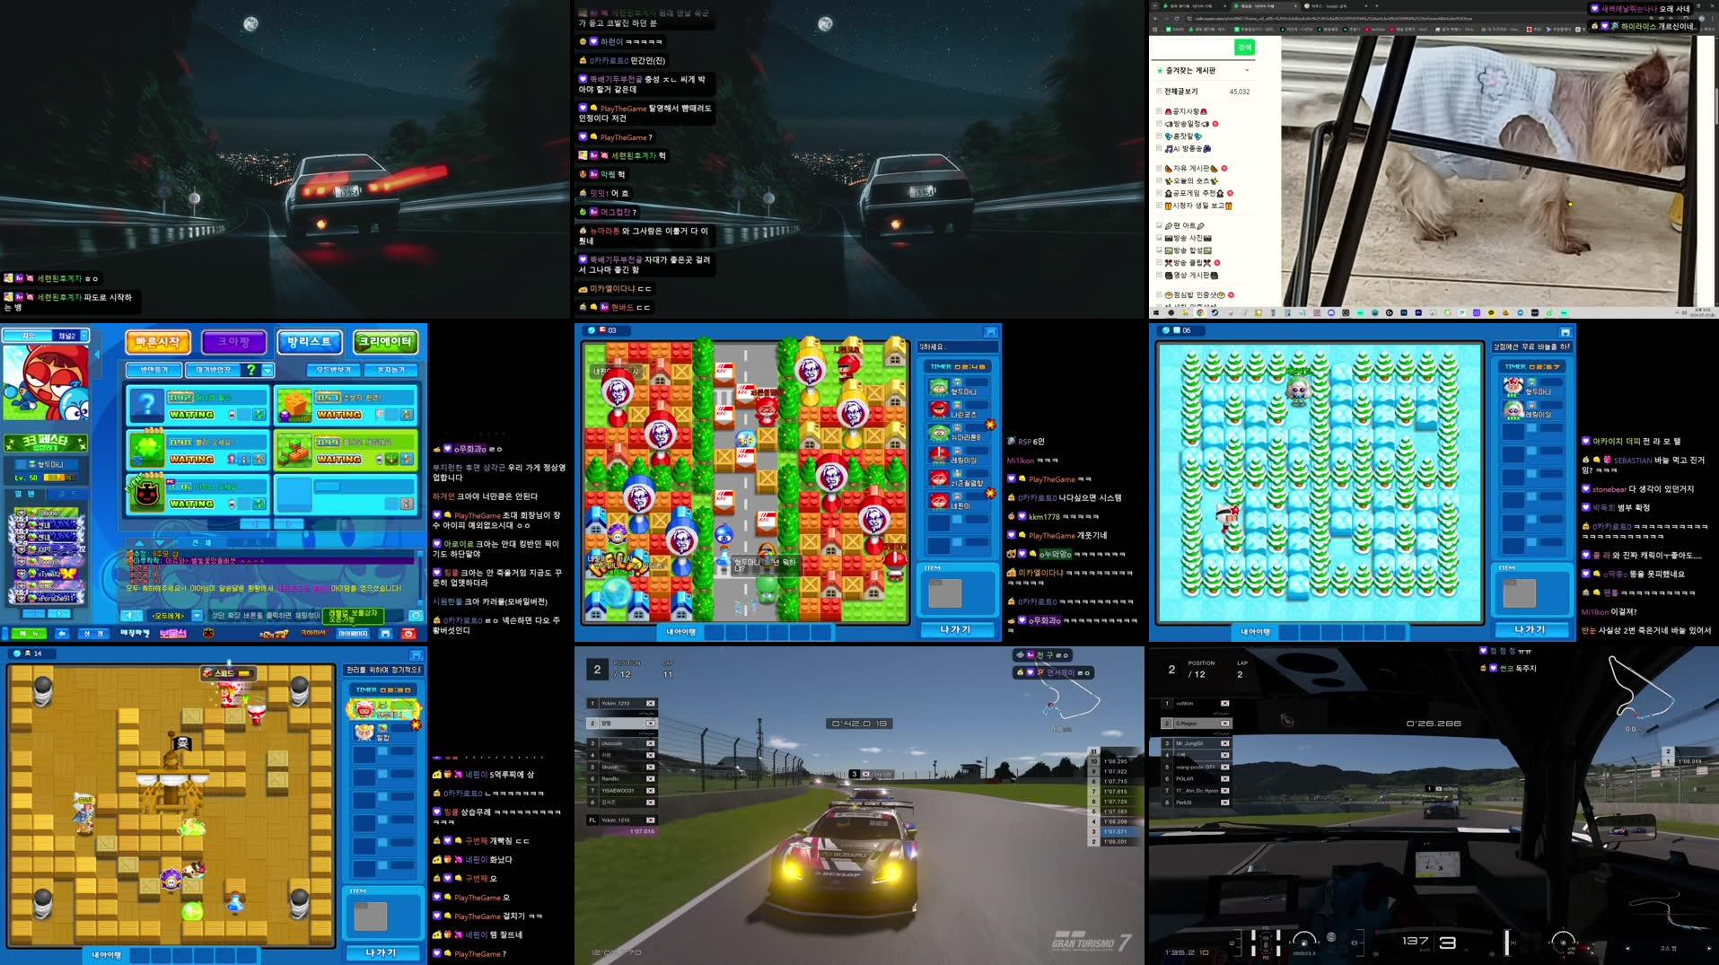Viewport: 1719px width, 965px height.
Task: Click 나가기 in the pirate map game
Action: point(381,953)
